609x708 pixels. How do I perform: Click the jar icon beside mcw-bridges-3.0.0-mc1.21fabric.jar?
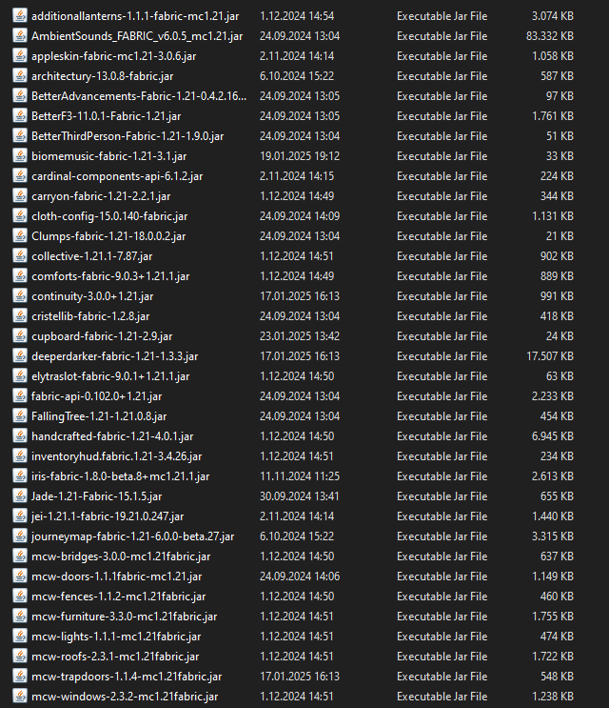coord(19,556)
